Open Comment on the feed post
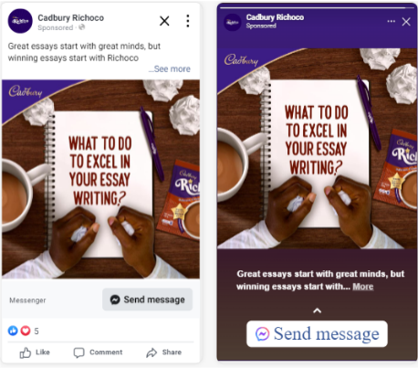Viewport: 418px width, 368px height. (x=98, y=352)
